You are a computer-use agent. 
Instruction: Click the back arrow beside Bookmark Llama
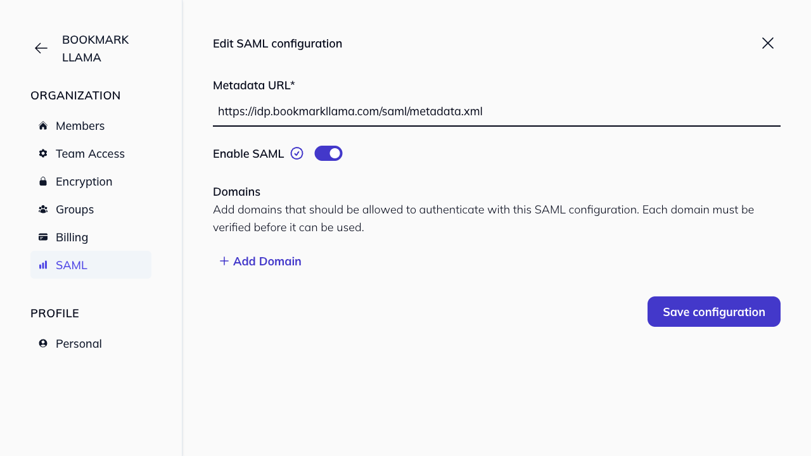click(41, 48)
